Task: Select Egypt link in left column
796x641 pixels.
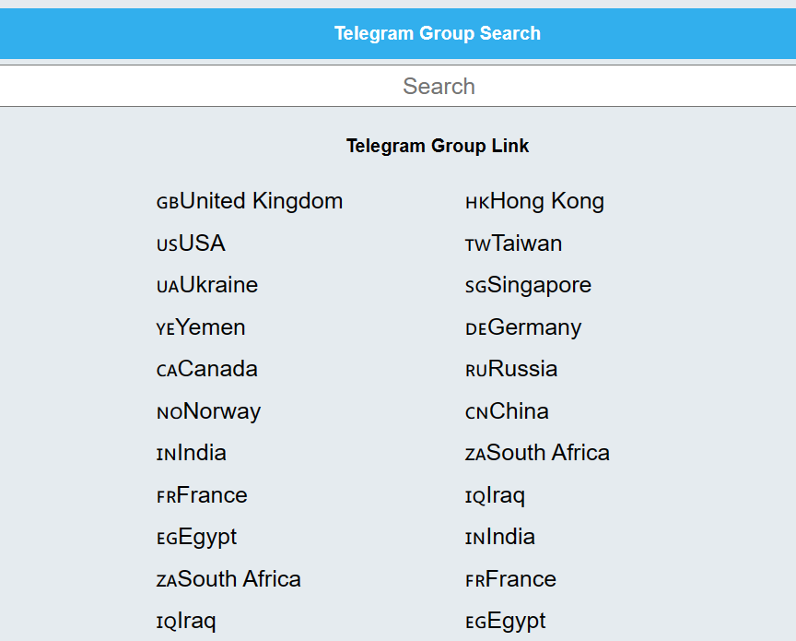Action: pos(196,538)
